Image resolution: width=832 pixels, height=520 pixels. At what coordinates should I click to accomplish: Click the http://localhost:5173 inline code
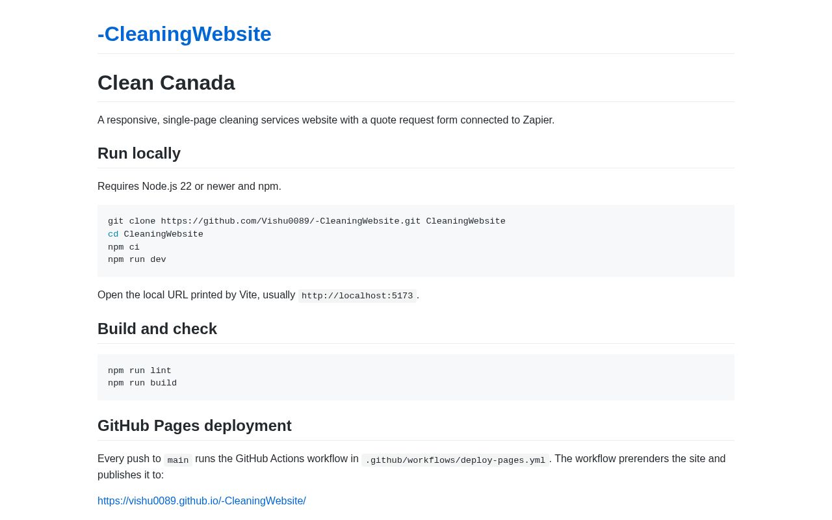[357, 296]
